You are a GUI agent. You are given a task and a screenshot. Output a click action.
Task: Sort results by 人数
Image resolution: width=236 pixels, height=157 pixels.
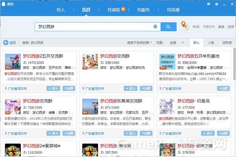(211, 43)
